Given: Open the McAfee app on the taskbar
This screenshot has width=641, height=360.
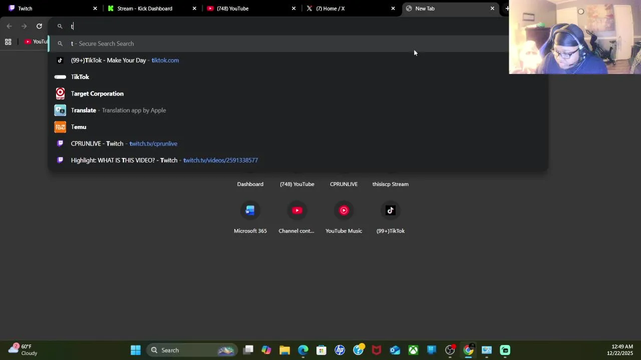Looking at the screenshot, I should [x=377, y=350].
